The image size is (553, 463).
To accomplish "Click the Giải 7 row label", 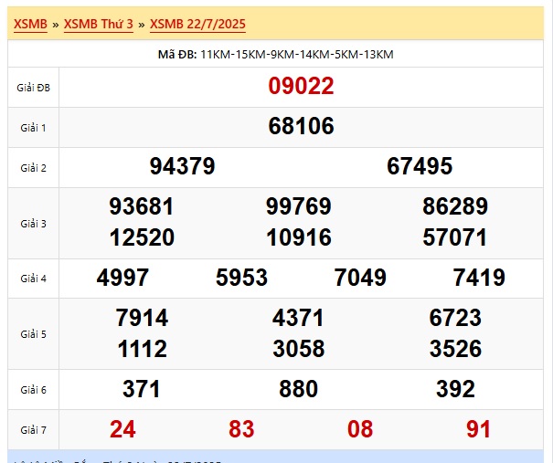I will point(33,430).
